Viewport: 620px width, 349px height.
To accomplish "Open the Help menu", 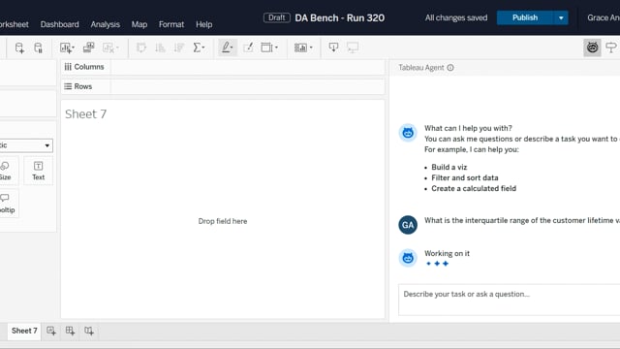I will point(204,24).
